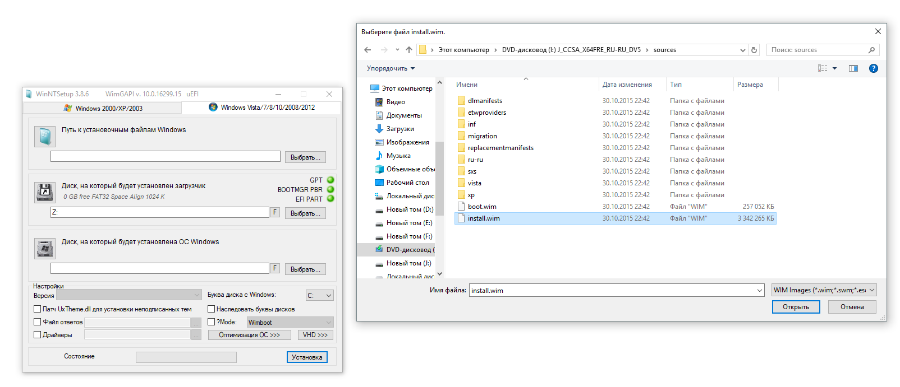900x387 pixels.
Task: Click the GPT green status indicator
Action: [330, 180]
